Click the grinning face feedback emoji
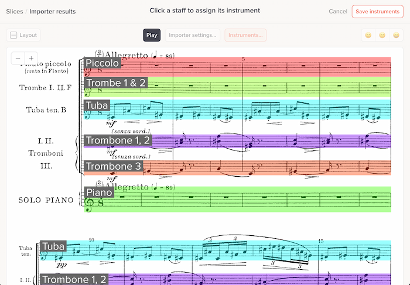 click(x=396, y=35)
